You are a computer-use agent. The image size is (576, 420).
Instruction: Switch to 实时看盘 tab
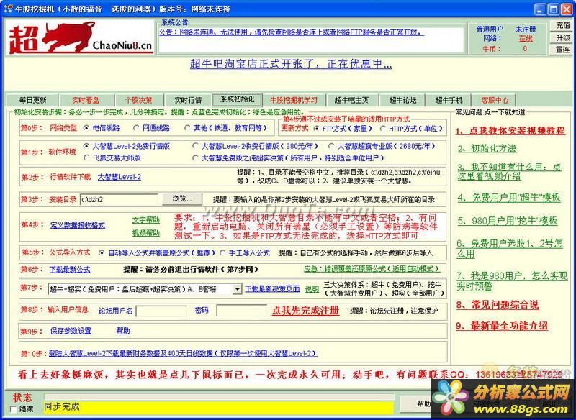coord(86,100)
